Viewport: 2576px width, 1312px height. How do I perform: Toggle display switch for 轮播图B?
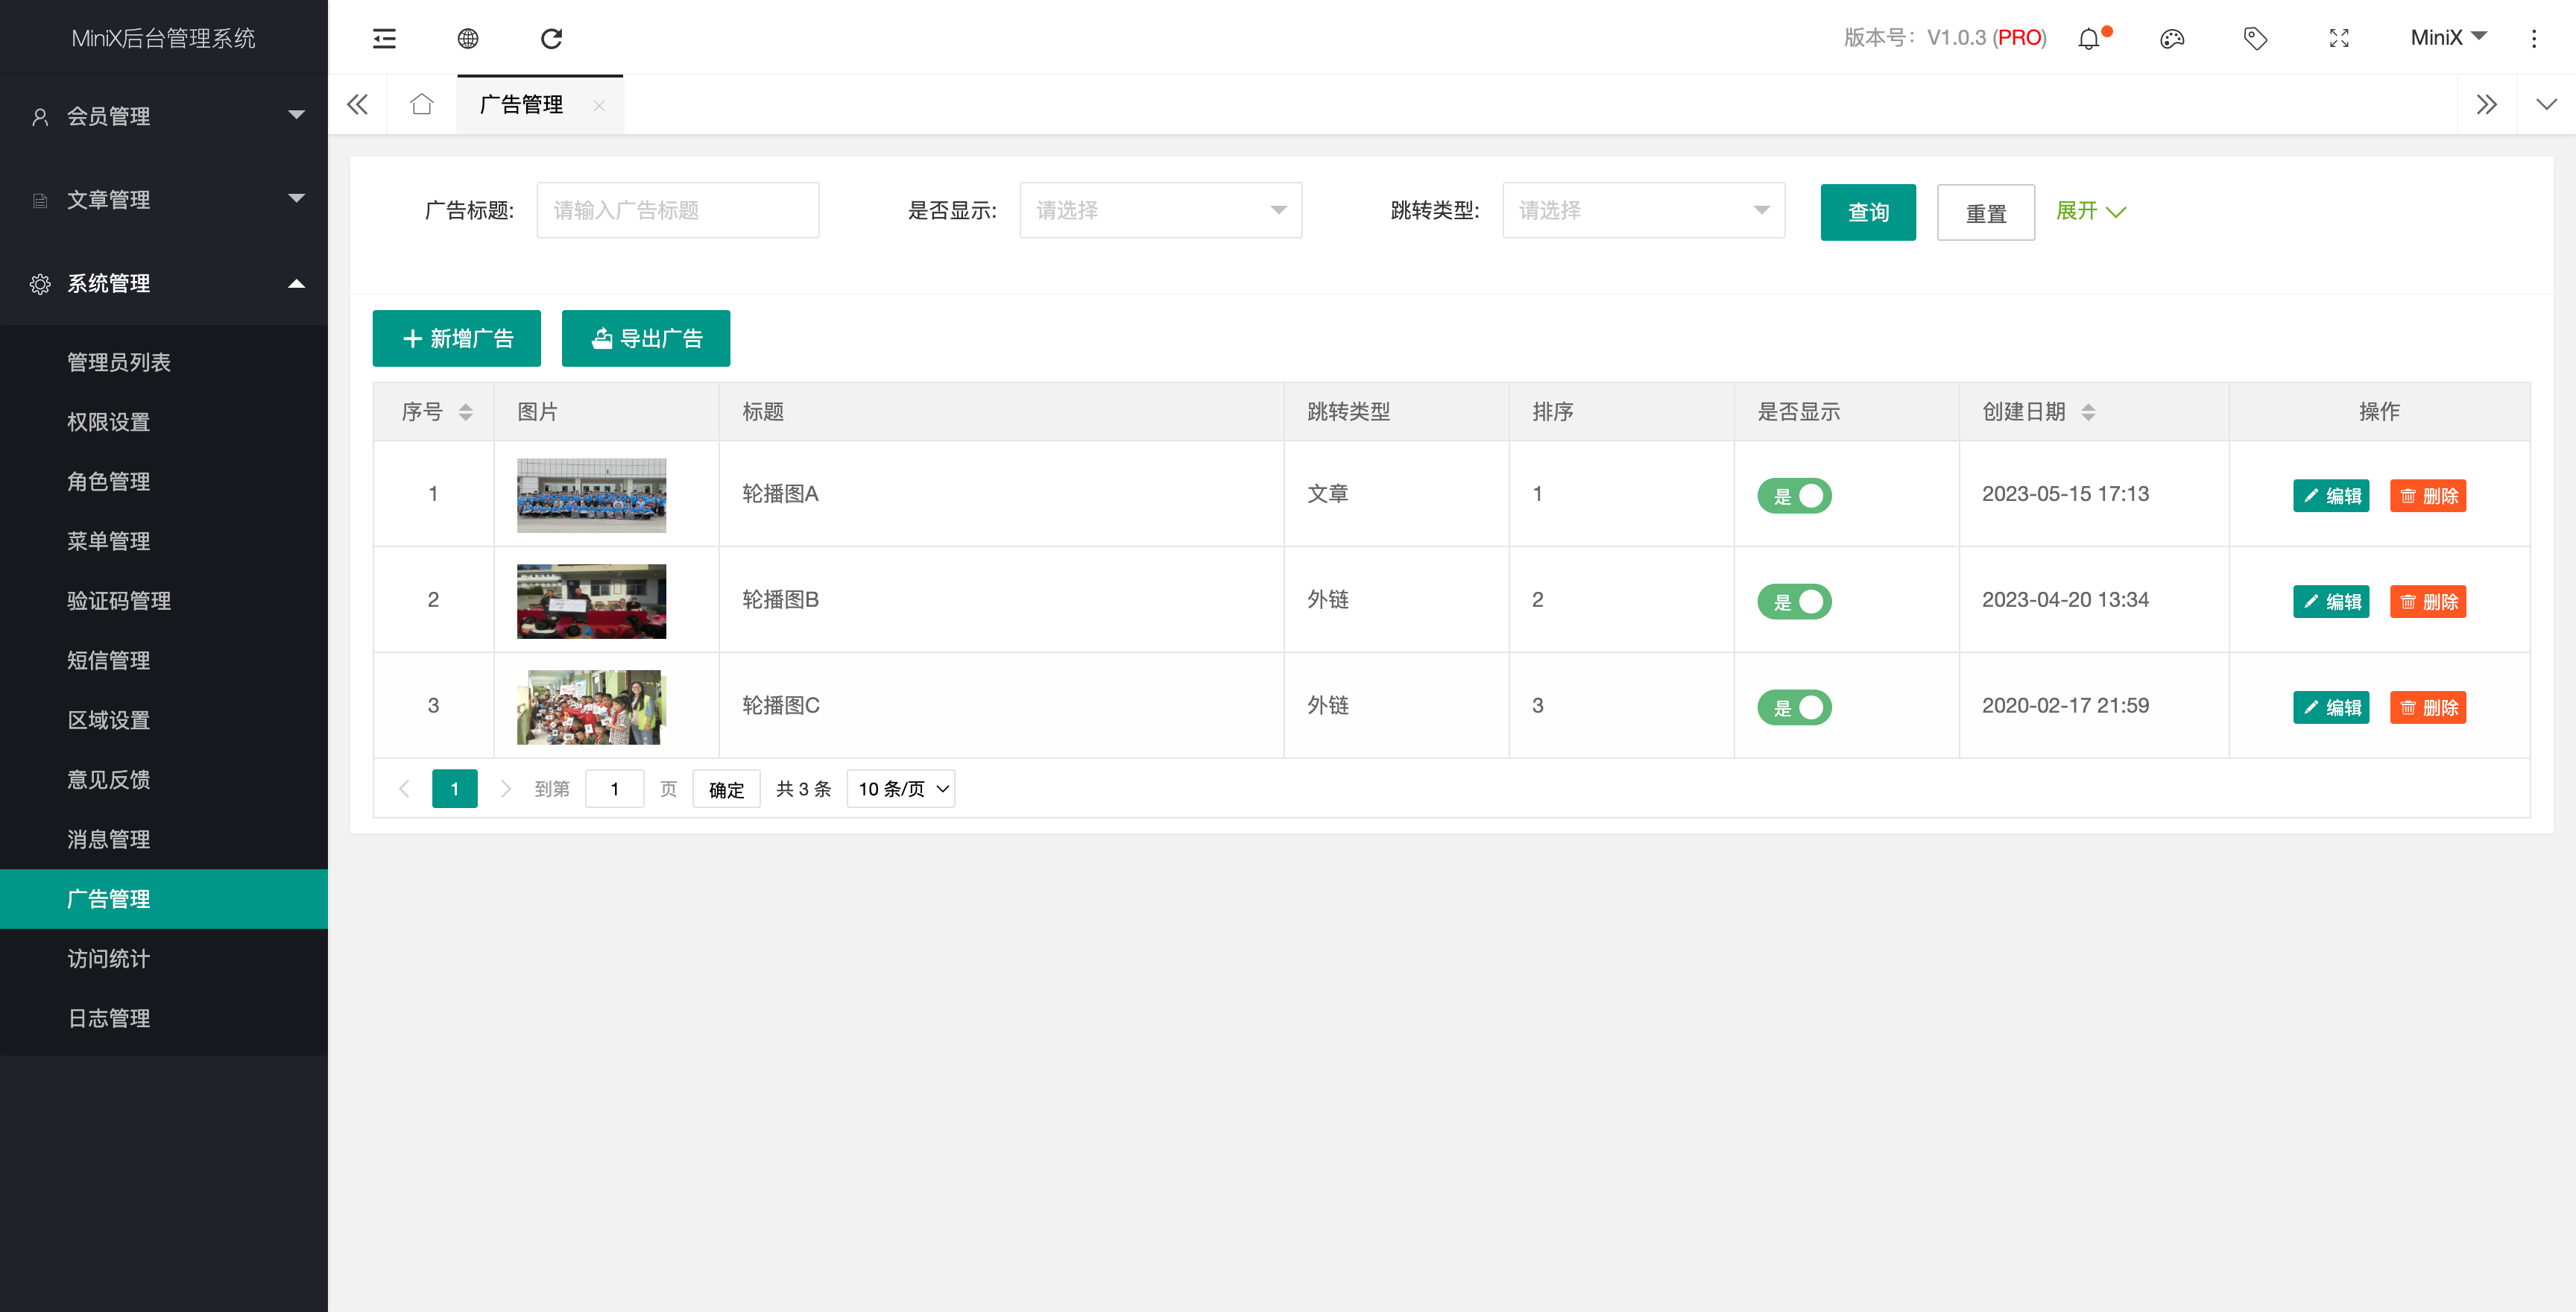pos(1794,601)
